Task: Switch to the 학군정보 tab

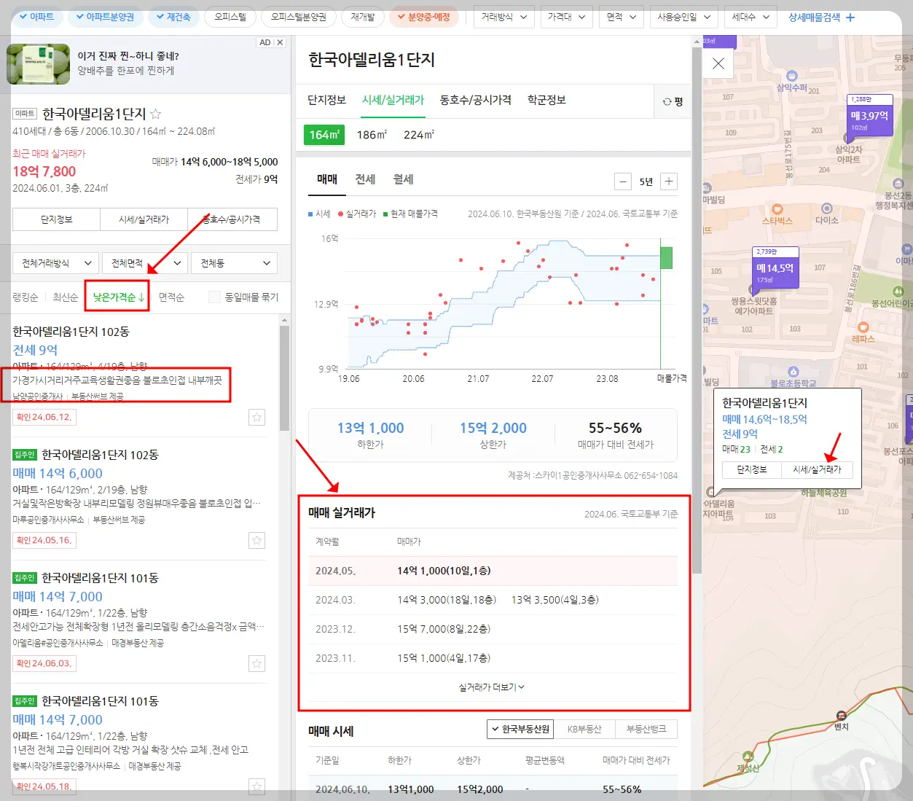Action: pyautogui.click(x=545, y=101)
